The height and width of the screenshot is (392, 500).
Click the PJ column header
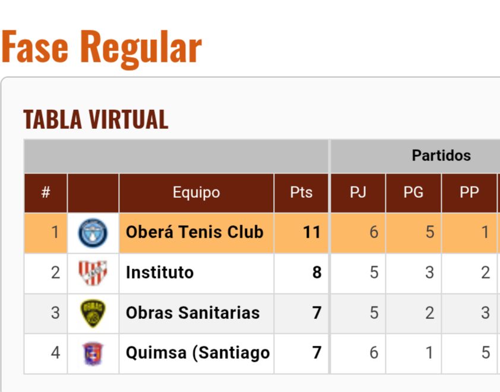click(357, 192)
